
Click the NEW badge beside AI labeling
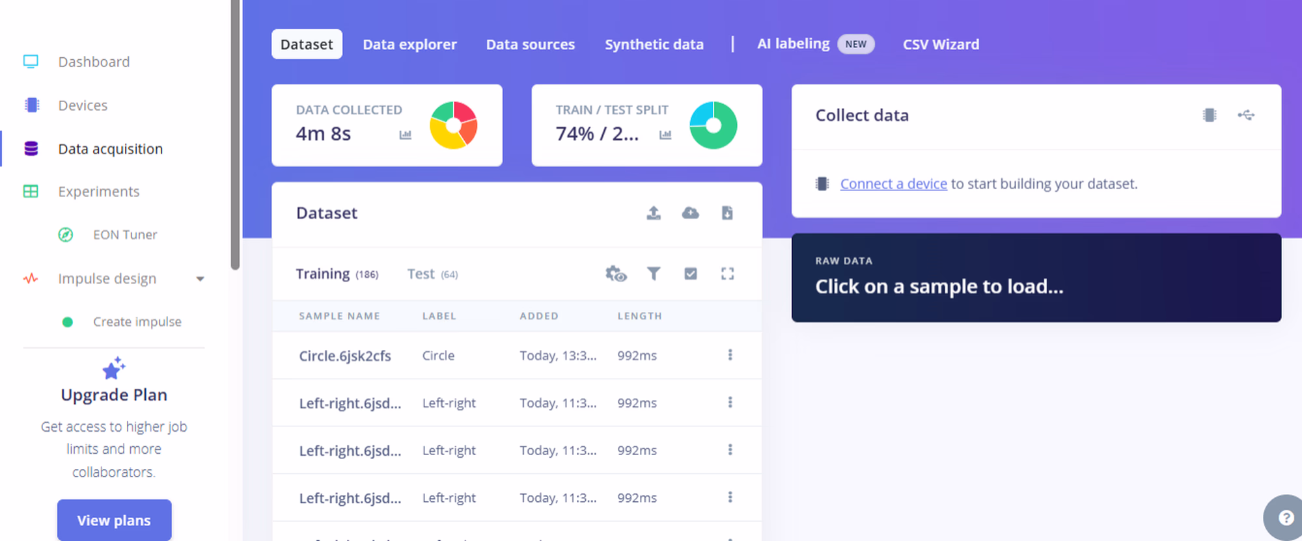tap(855, 44)
